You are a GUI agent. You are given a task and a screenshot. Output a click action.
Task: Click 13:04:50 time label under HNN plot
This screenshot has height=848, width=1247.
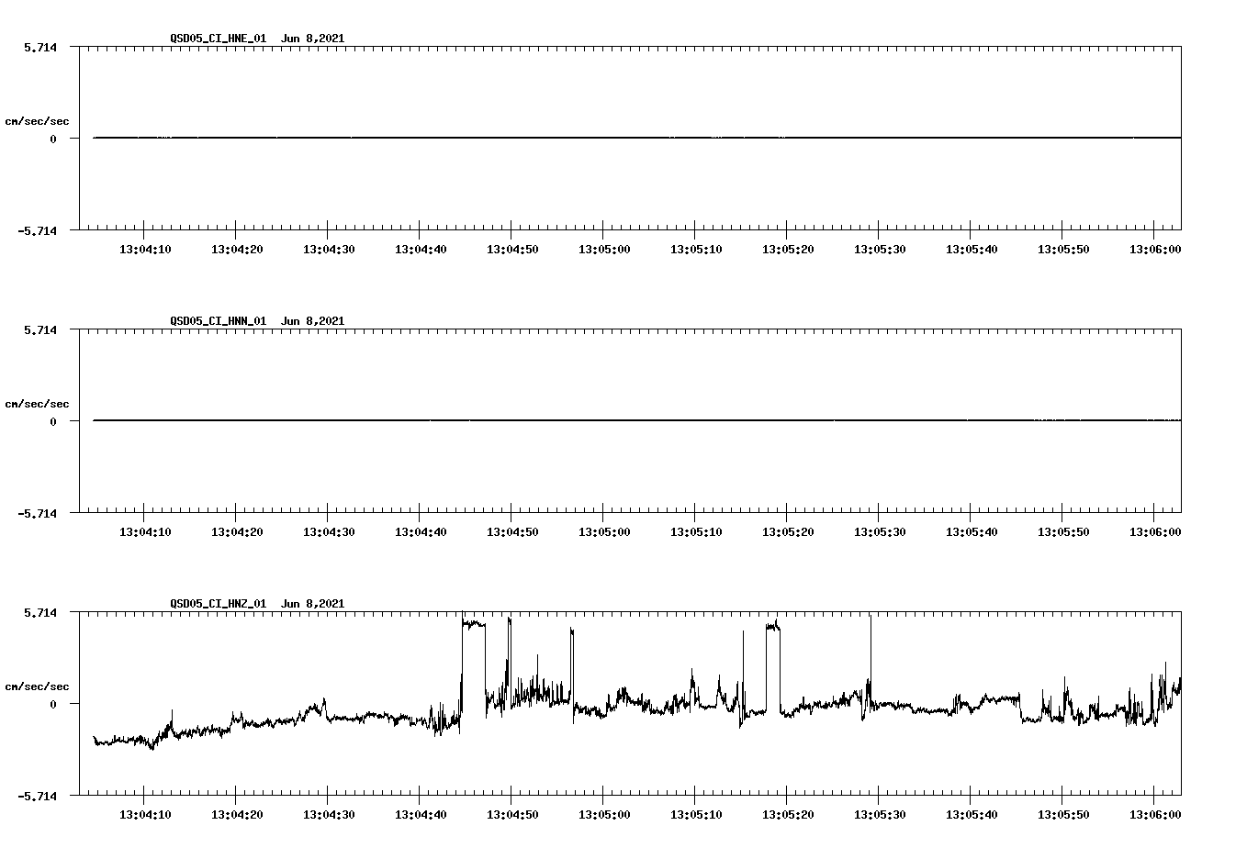click(512, 532)
